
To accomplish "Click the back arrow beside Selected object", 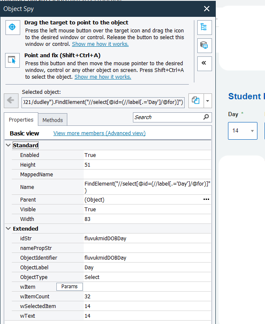I will tap(11, 101).
